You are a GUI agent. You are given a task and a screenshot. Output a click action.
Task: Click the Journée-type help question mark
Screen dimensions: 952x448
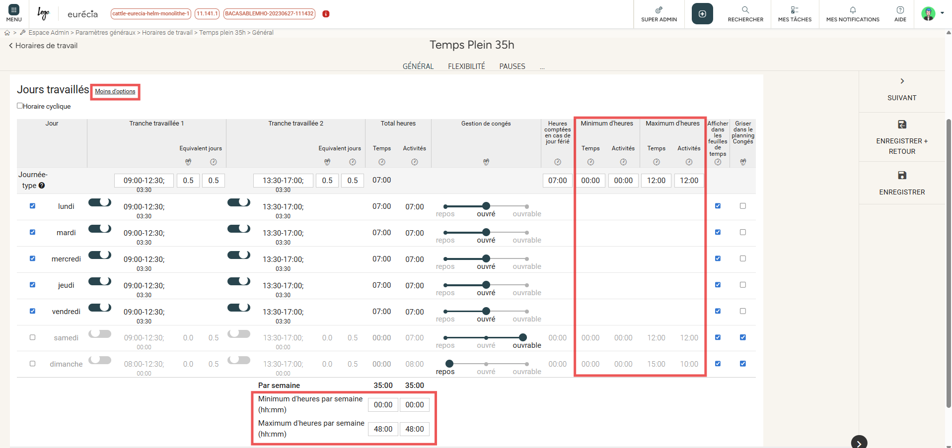pos(42,186)
